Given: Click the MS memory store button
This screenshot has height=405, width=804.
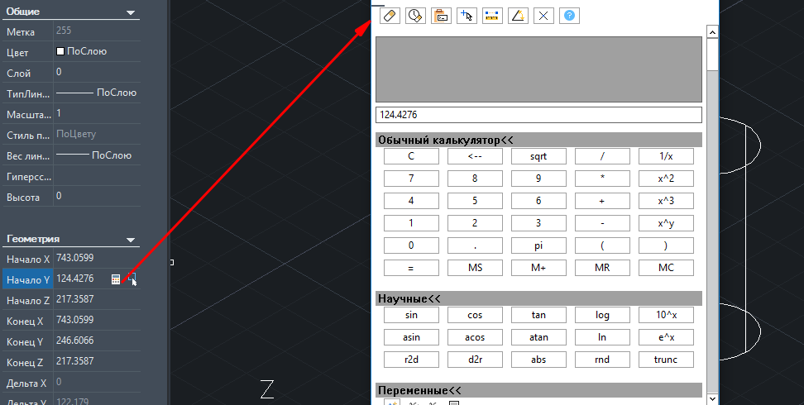Looking at the screenshot, I should [475, 268].
